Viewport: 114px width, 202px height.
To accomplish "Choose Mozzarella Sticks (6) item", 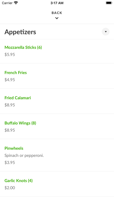I will tap(23, 47).
